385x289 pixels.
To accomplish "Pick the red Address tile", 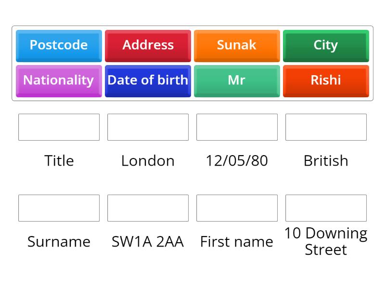I will pyautogui.click(x=148, y=45).
